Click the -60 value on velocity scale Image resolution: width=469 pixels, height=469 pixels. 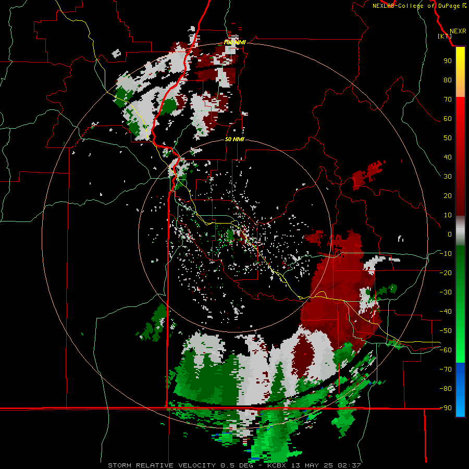pos(446,350)
